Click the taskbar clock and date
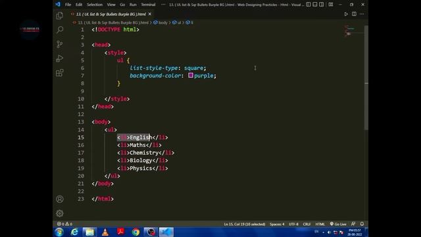 click(x=355, y=232)
